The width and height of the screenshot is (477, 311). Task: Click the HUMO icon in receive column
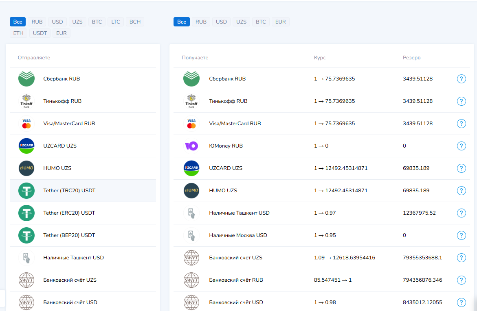coord(191,191)
